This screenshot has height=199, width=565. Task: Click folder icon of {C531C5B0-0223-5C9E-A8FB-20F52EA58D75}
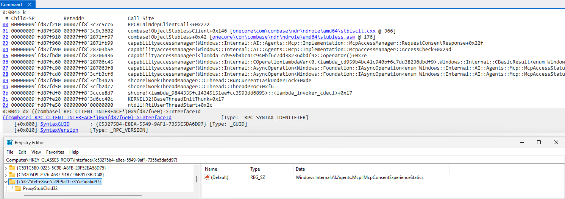tap(12, 168)
